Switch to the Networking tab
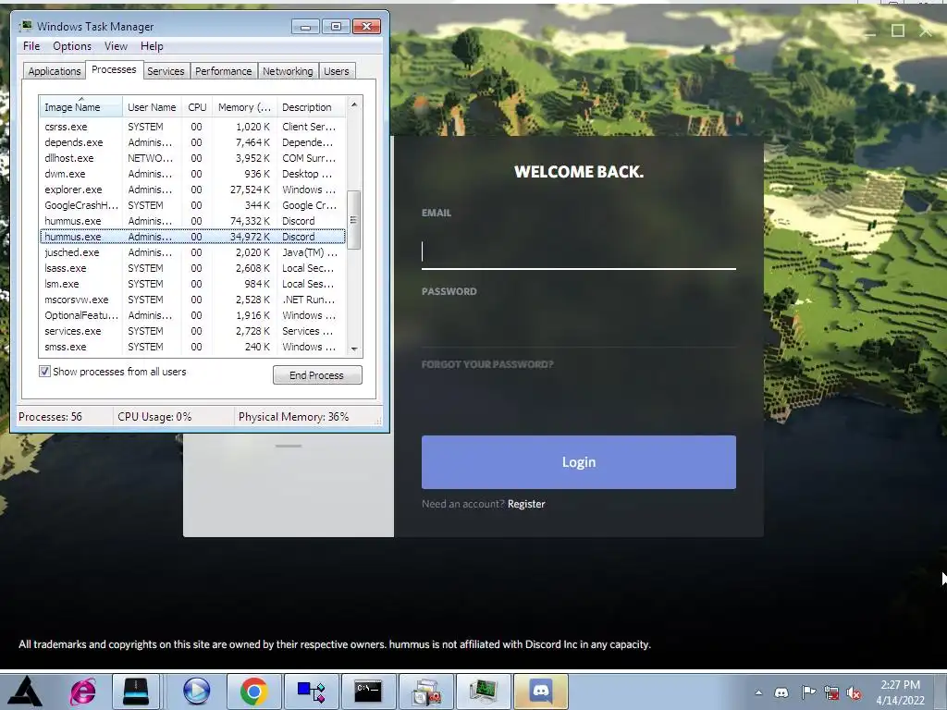Screen dimensions: 947x710 coord(289,71)
